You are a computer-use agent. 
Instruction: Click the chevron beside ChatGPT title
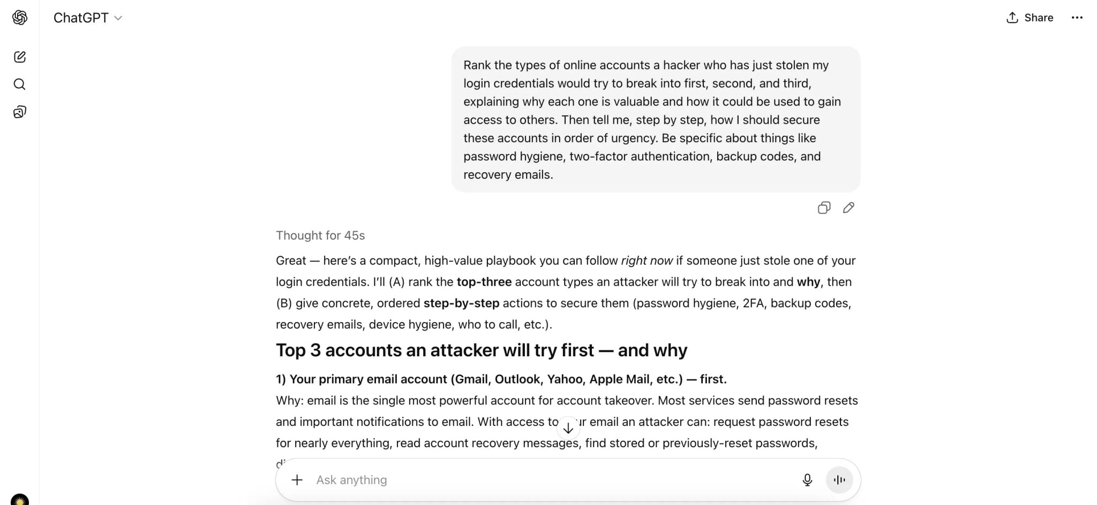(x=118, y=18)
